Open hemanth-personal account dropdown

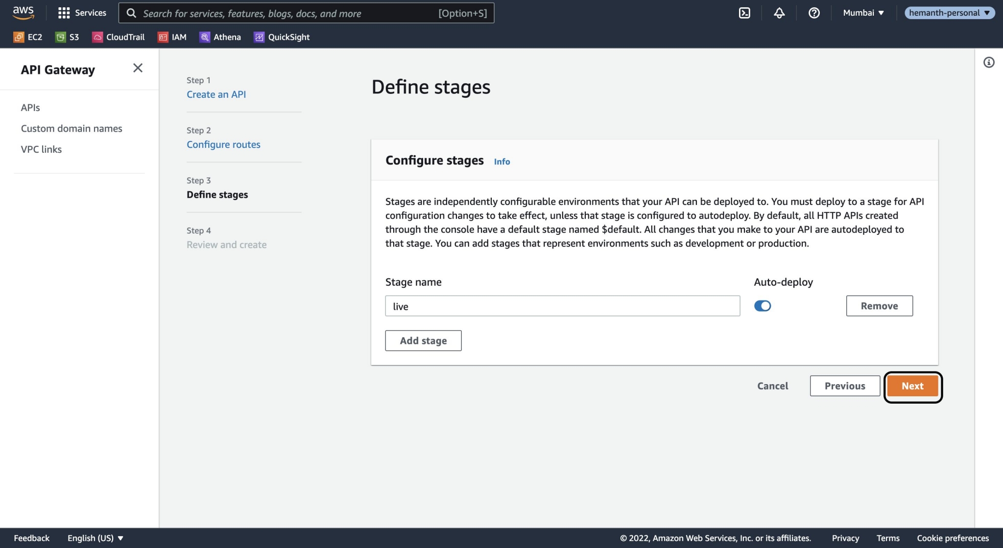(x=949, y=13)
